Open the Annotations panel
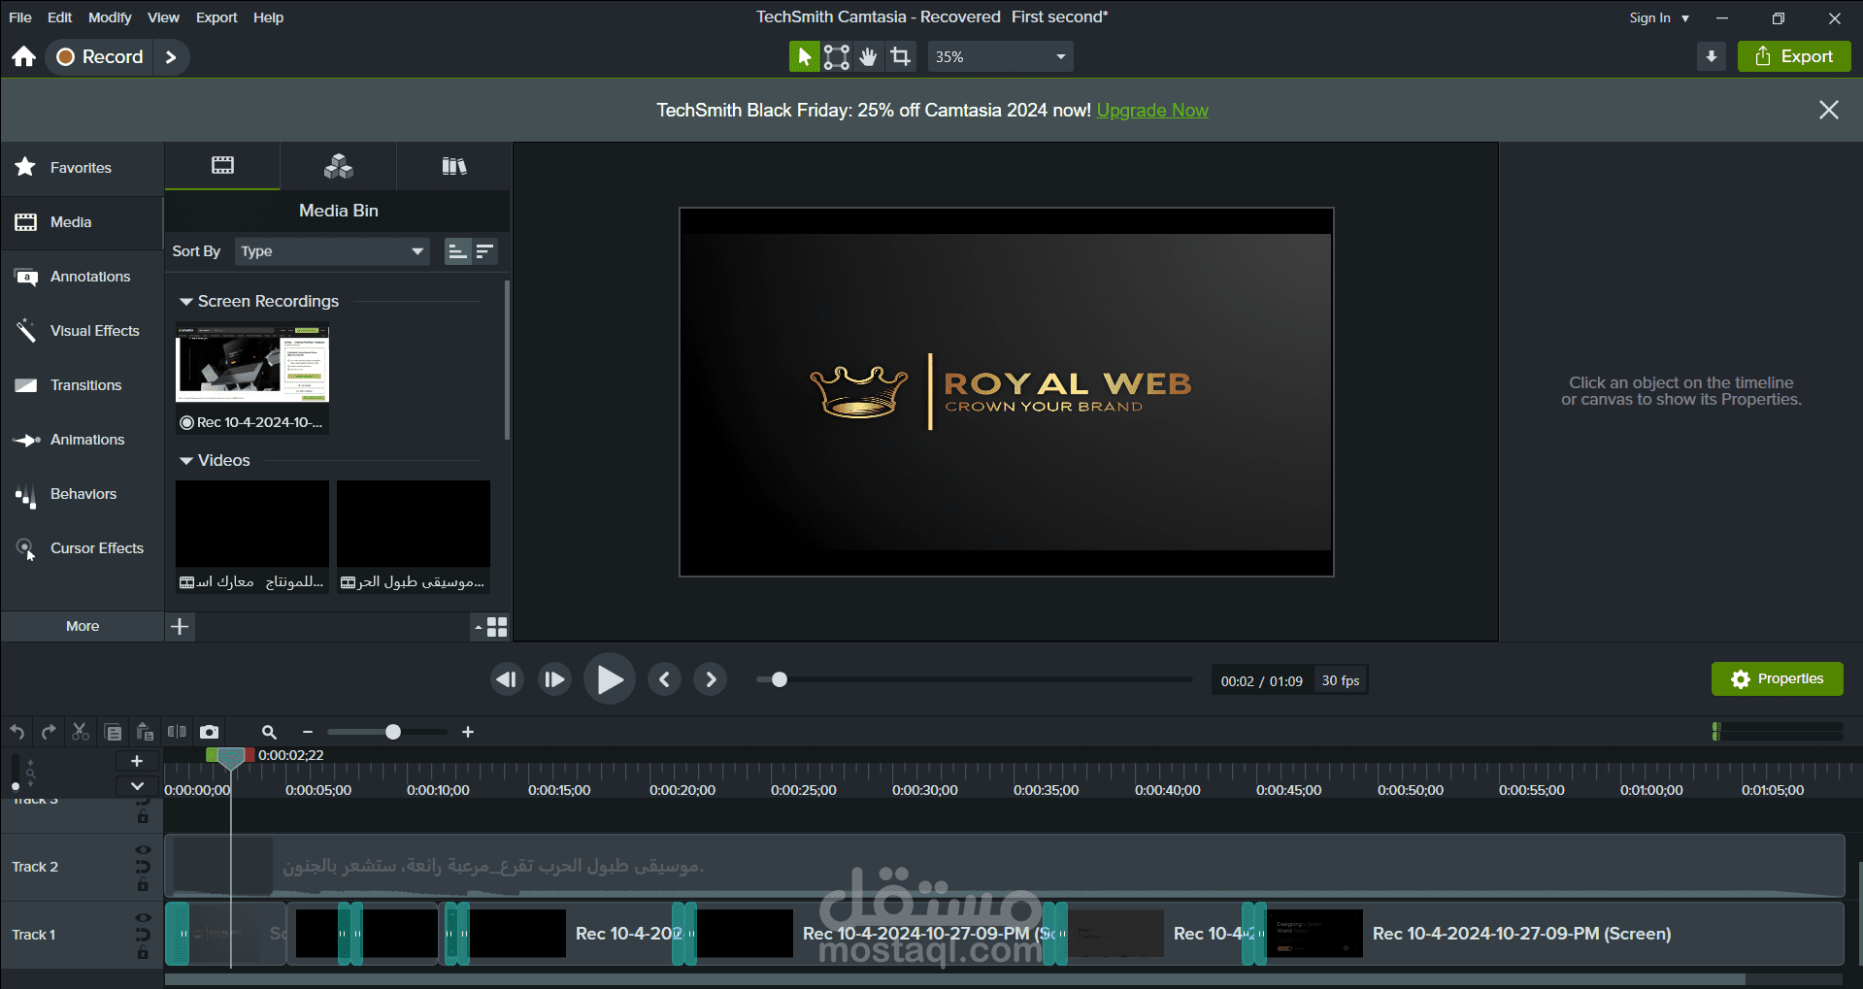Viewport: 1863px width, 989px height. [82, 277]
